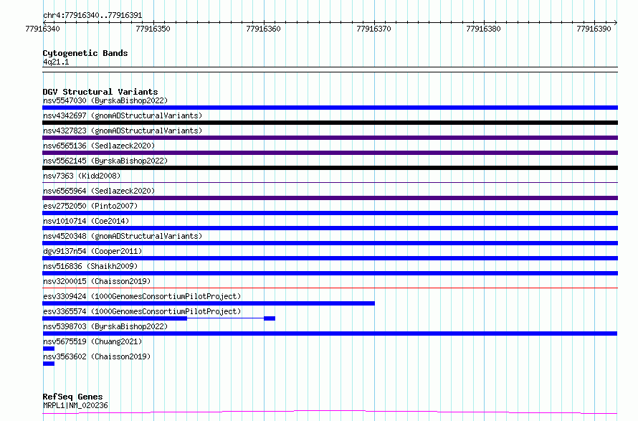
Task: Click the short blue bar for nsv3563602
Action: [x=49, y=364]
